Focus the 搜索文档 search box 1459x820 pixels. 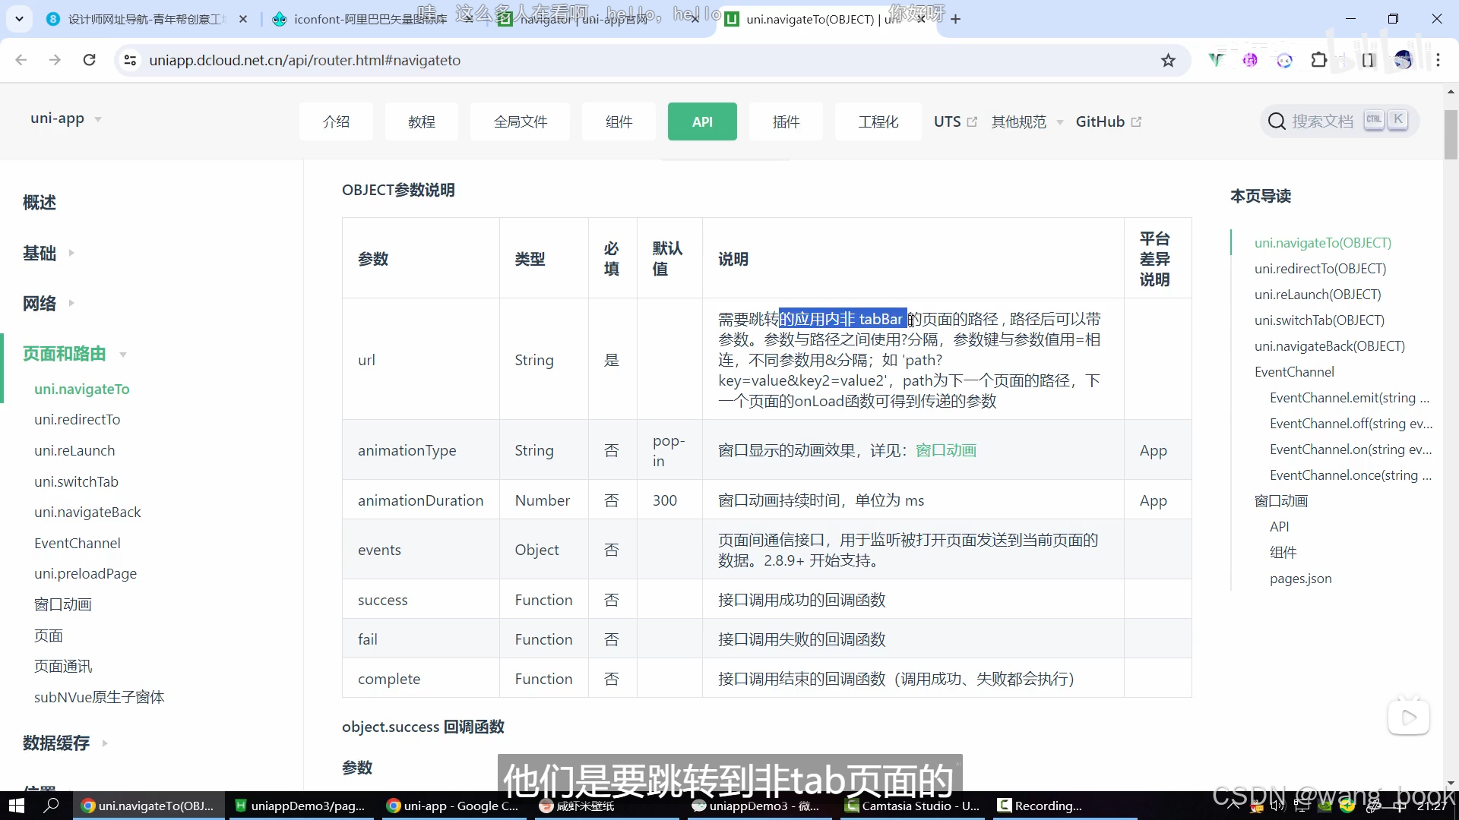1339,121
